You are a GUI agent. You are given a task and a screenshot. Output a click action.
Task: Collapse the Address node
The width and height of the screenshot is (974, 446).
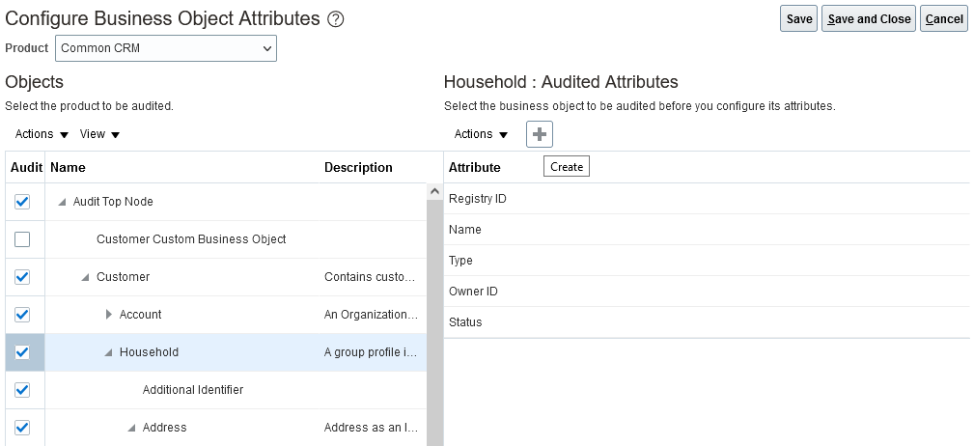click(x=132, y=428)
